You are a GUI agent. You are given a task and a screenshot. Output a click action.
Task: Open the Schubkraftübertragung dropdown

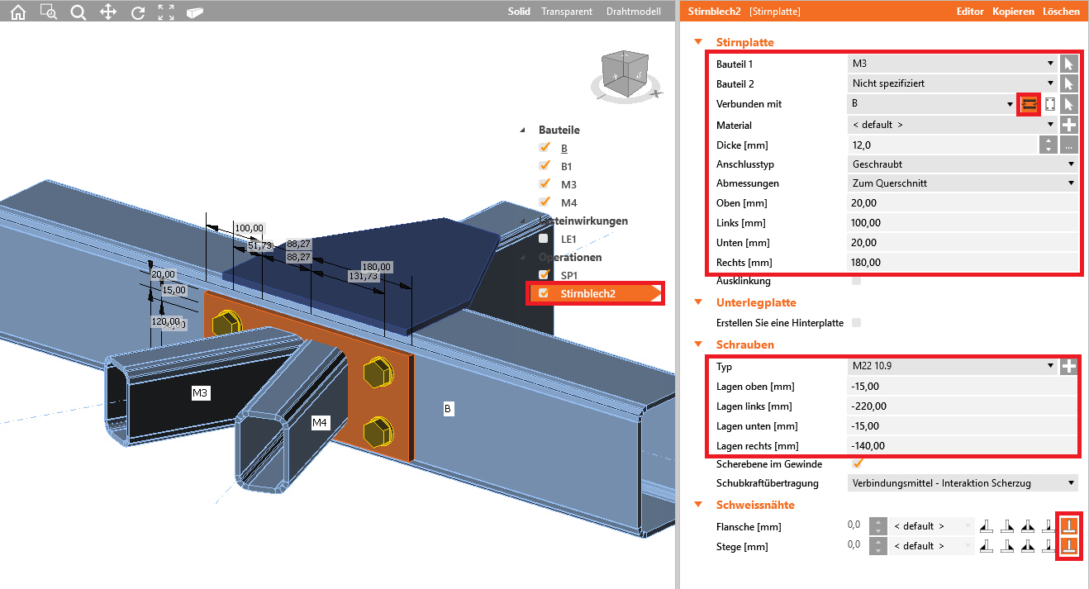pyautogui.click(x=963, y=483)
